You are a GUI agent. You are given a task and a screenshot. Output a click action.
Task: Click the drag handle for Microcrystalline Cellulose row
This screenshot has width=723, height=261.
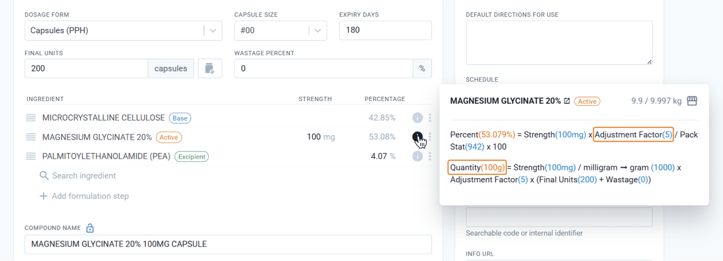[x=31, y=118]
